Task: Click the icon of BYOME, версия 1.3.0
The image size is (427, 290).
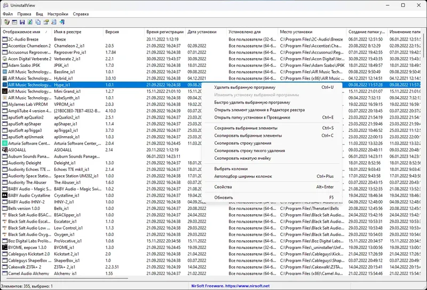Action: (x=5, y=247)
